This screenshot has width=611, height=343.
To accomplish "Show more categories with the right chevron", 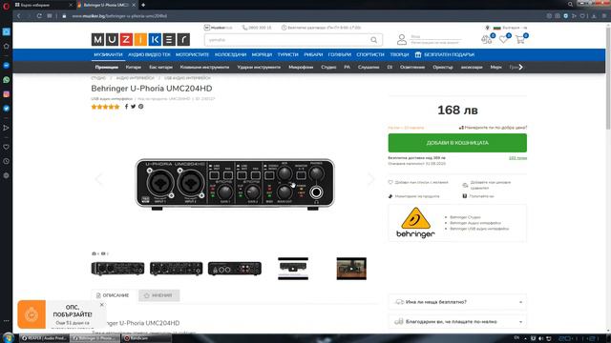I will [x=521, y=68].
